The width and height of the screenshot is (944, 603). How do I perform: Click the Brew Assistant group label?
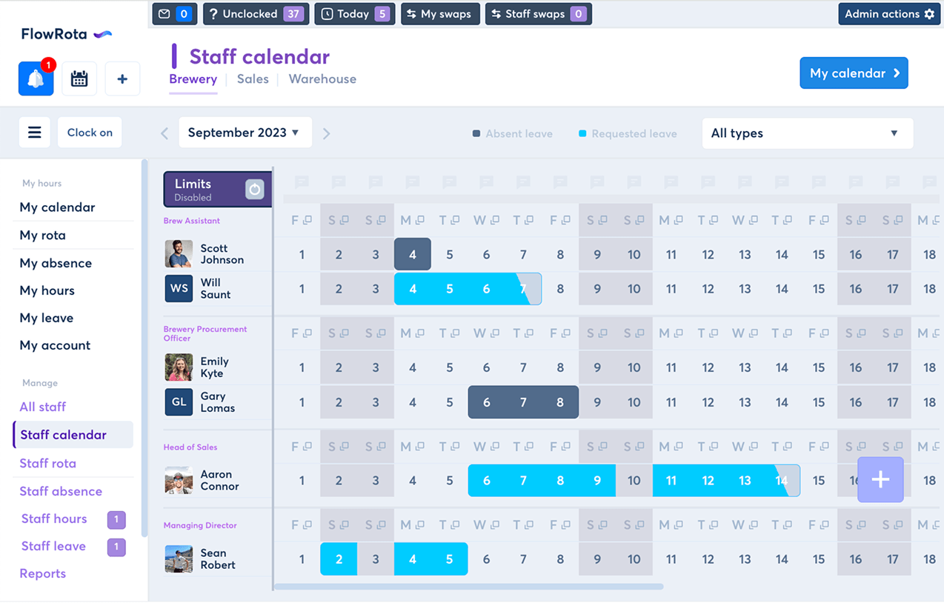click(x=192, y=221)
